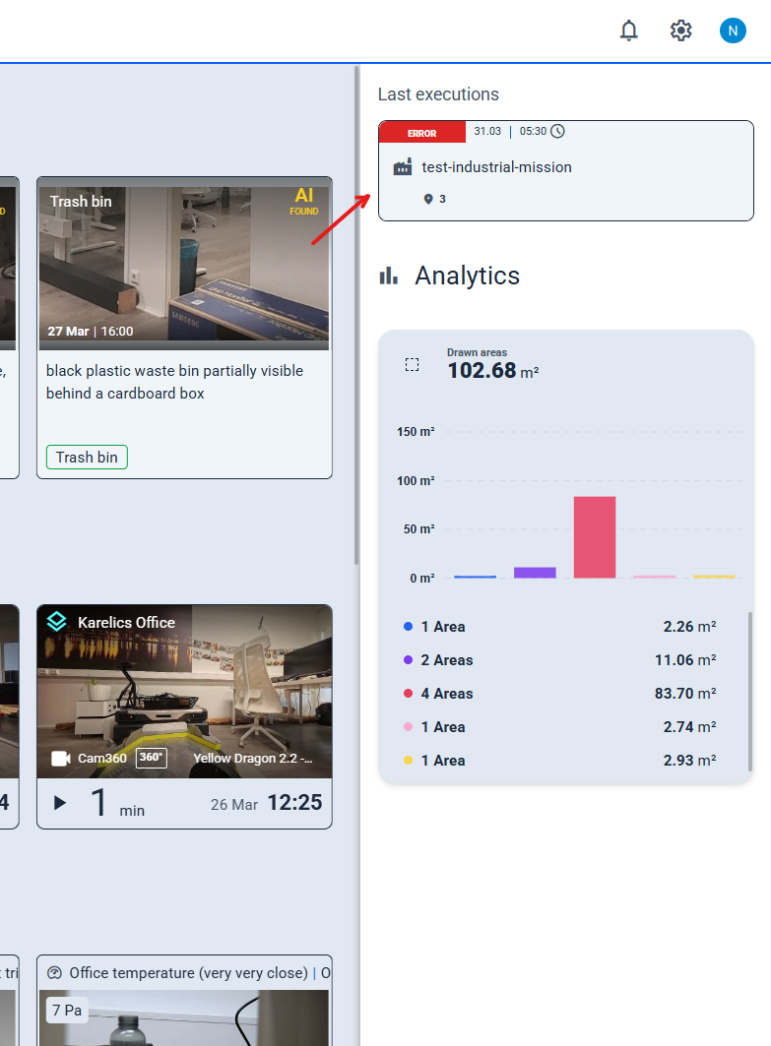Select the Trash bin tag chip
The height and width of the screenshot is (1046, 771).
pos(87,457)
